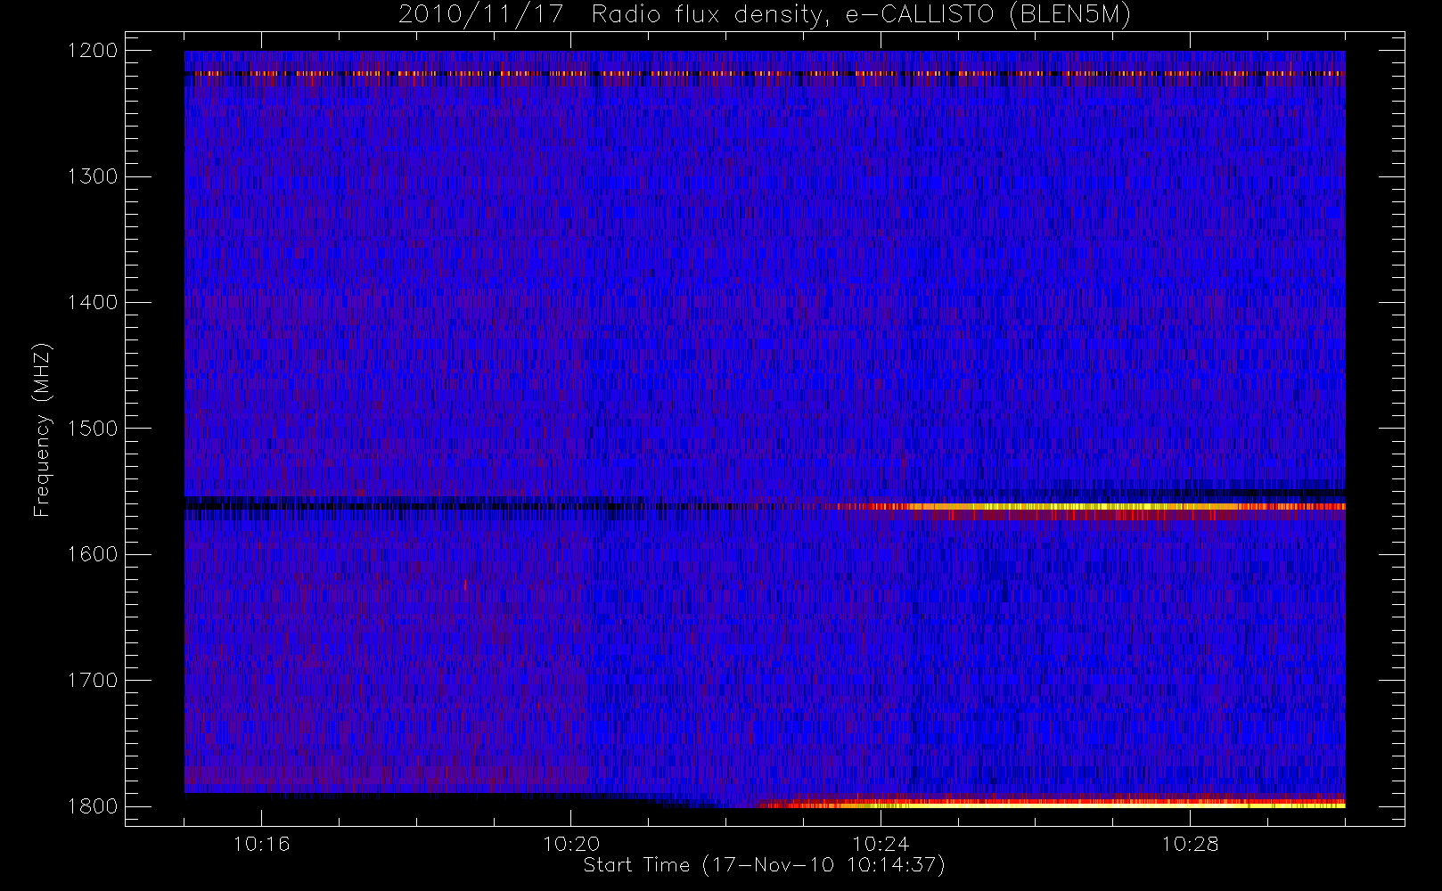Click the '10:28' time axis label

tap(1191, 844)
